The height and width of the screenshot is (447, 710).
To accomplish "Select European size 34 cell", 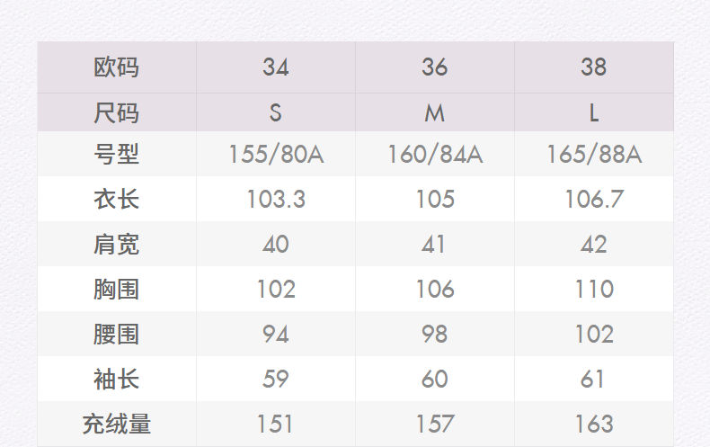I will (276, 67).
